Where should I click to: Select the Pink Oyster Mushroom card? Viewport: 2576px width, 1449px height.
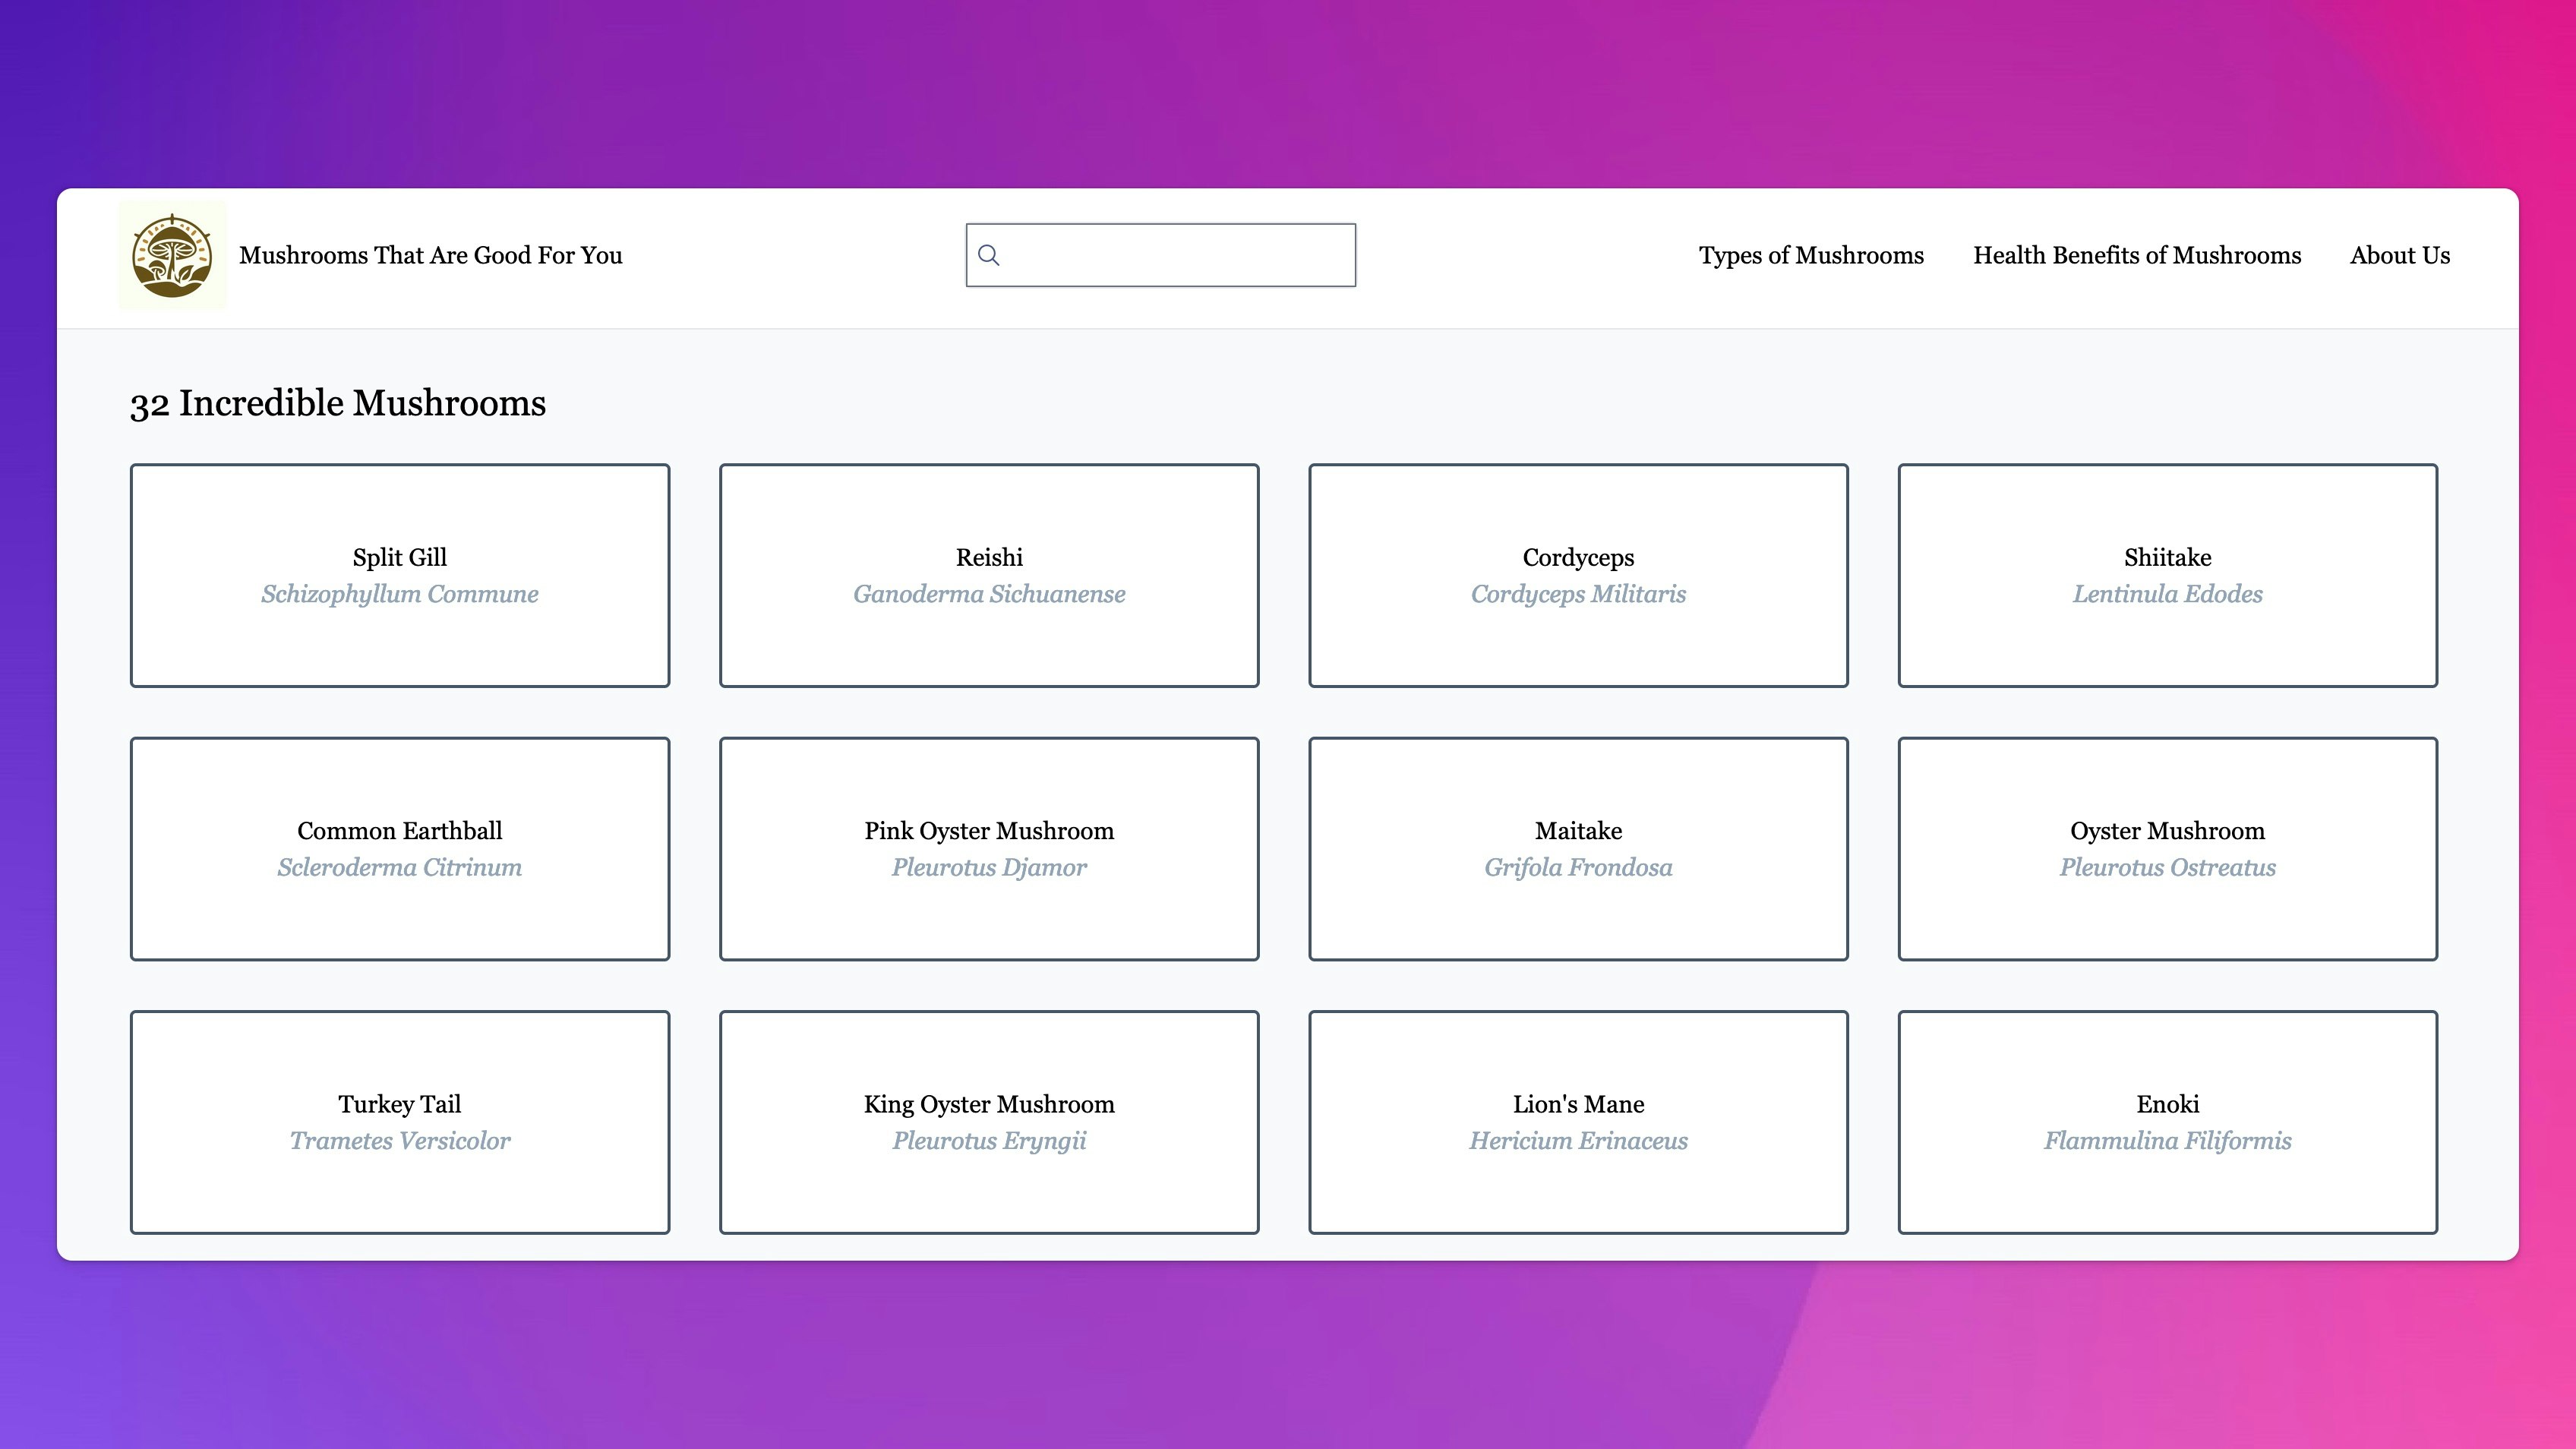pyautogui.click(x=988, y=848)
